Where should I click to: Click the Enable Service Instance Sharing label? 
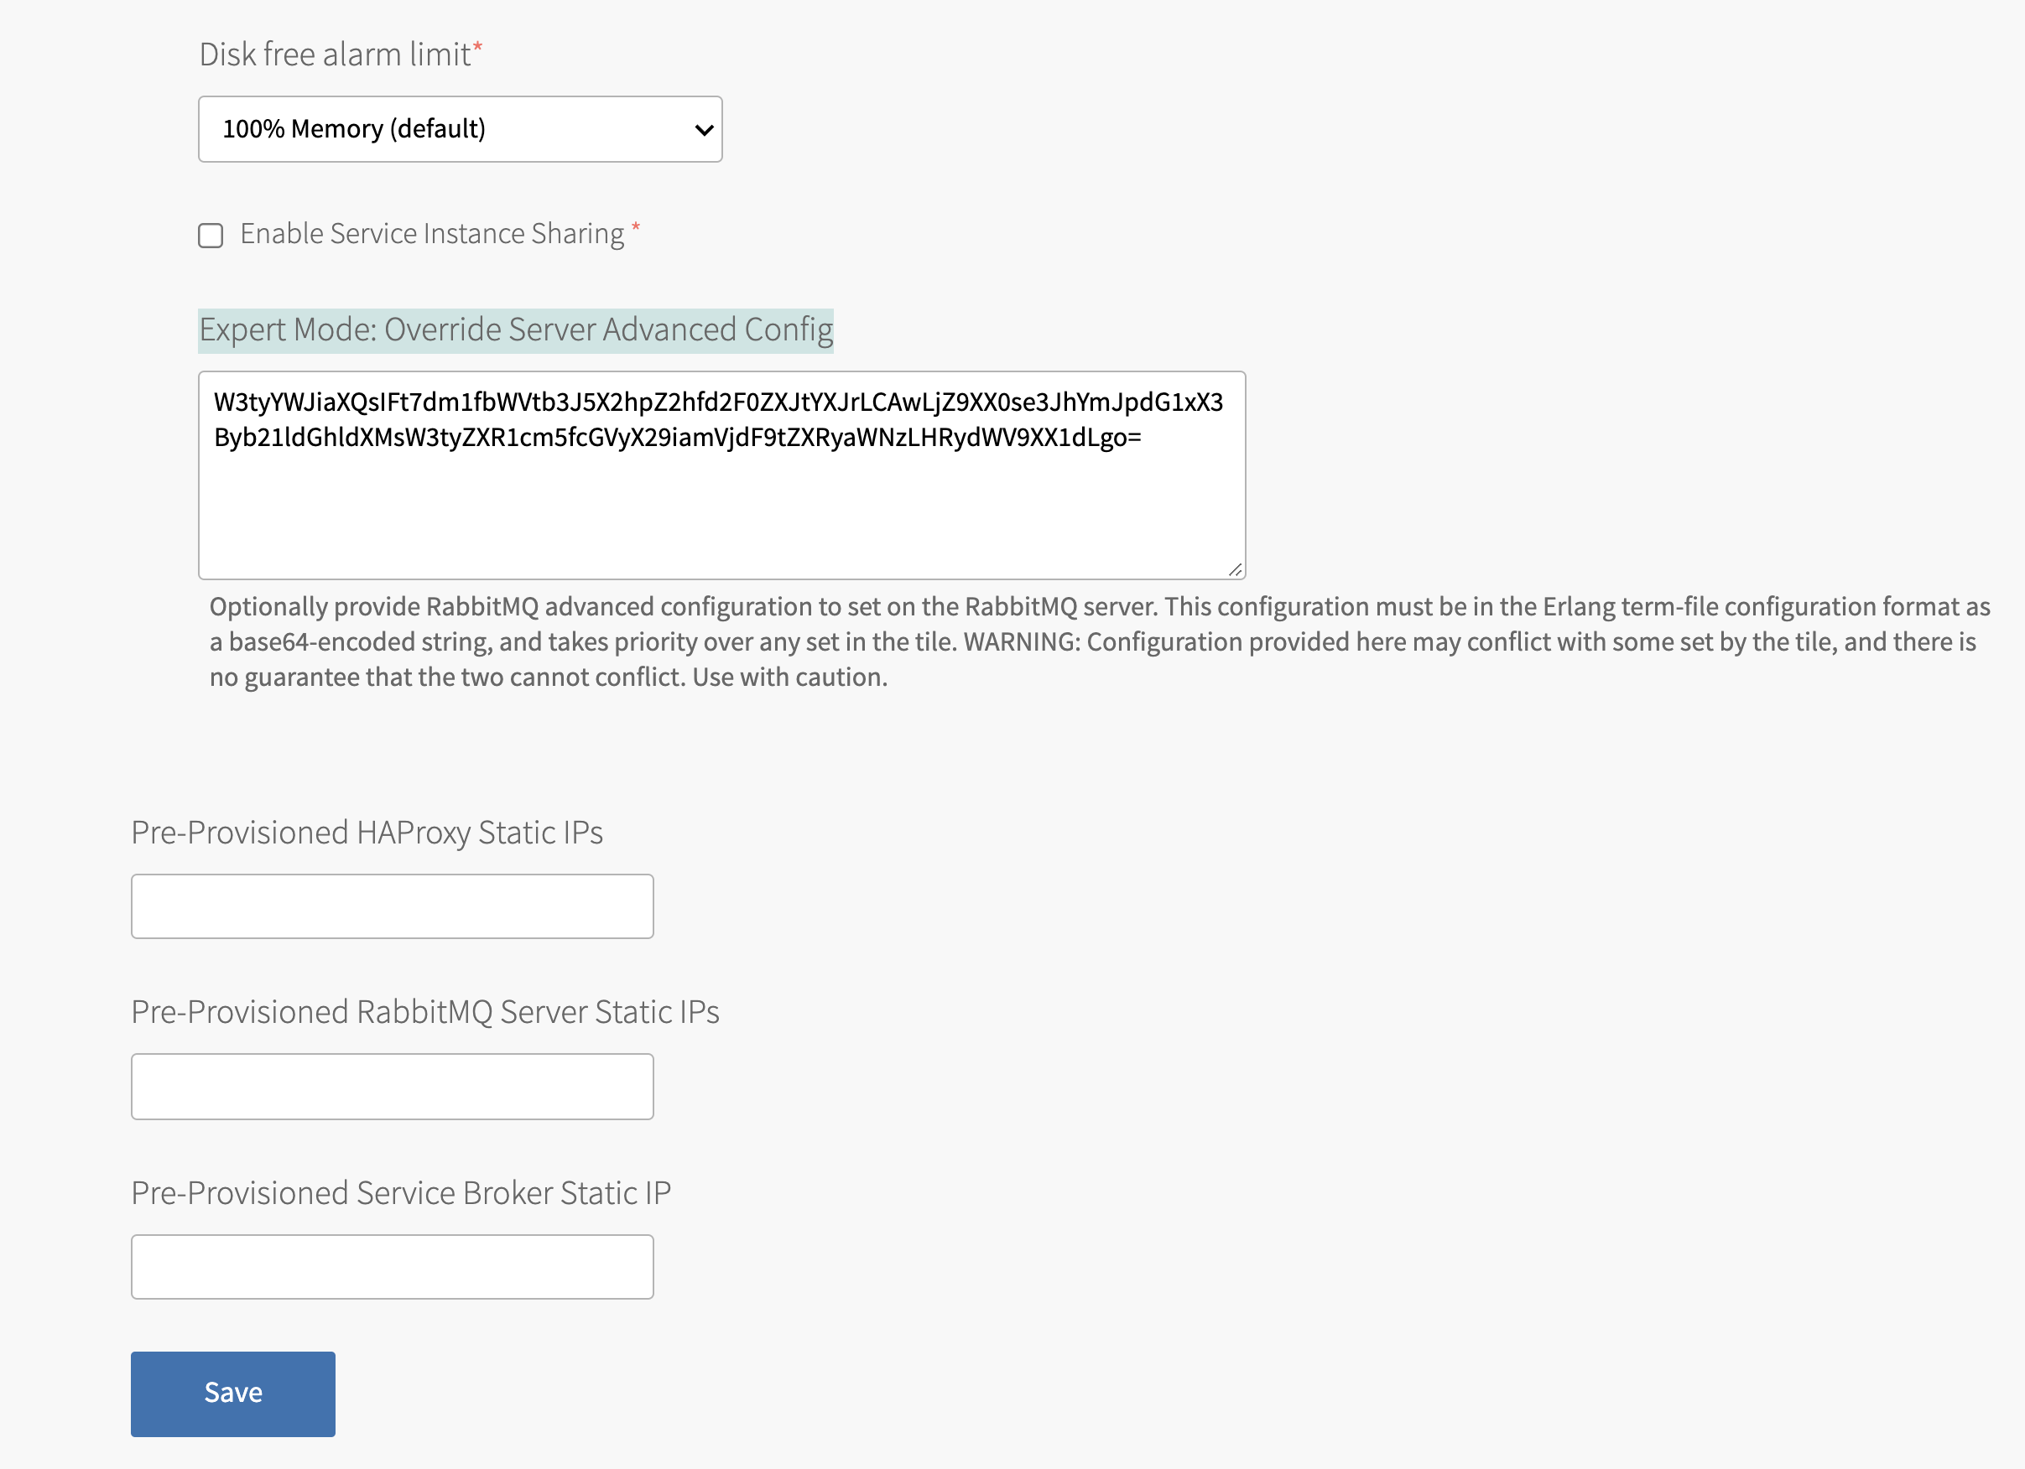[431, 234]
